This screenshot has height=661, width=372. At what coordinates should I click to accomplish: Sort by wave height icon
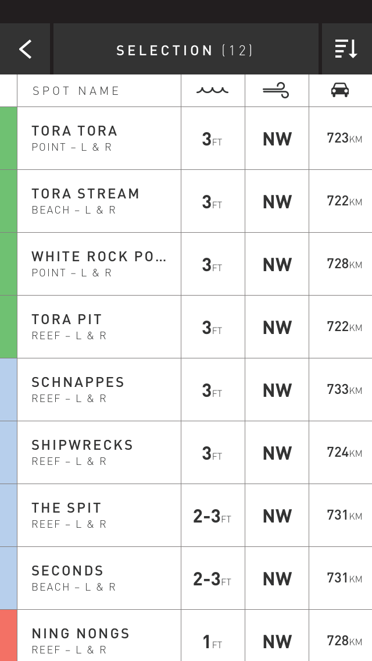pyautogui.click(x=213, y=90)
